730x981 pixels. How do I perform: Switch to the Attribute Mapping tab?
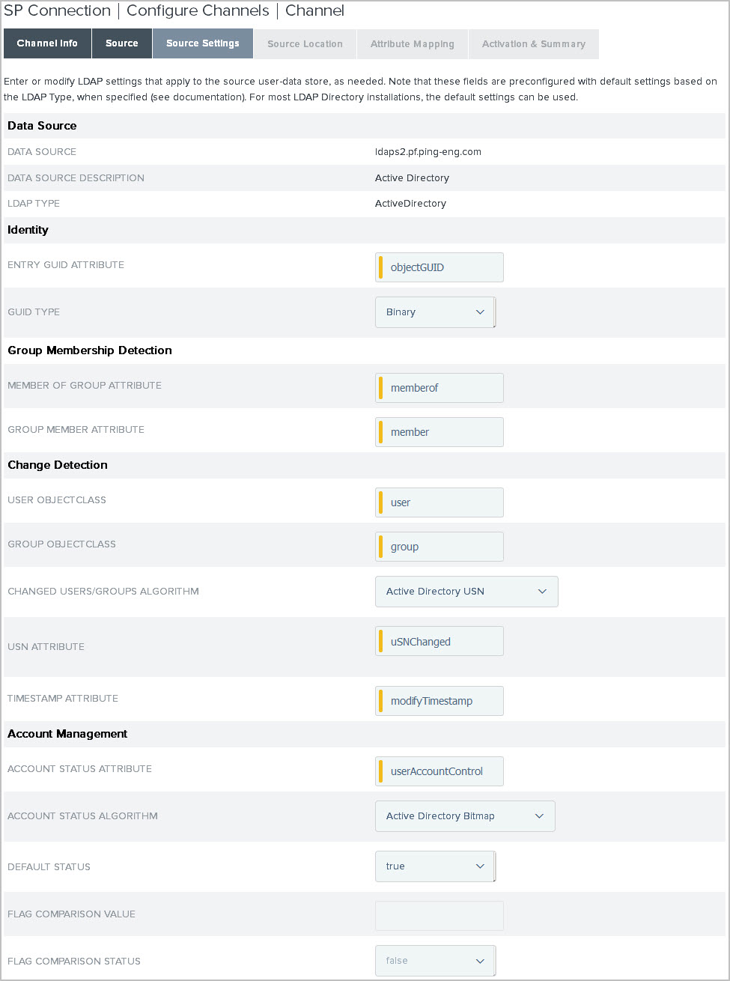pyautogui.click(x=412, y=43)
